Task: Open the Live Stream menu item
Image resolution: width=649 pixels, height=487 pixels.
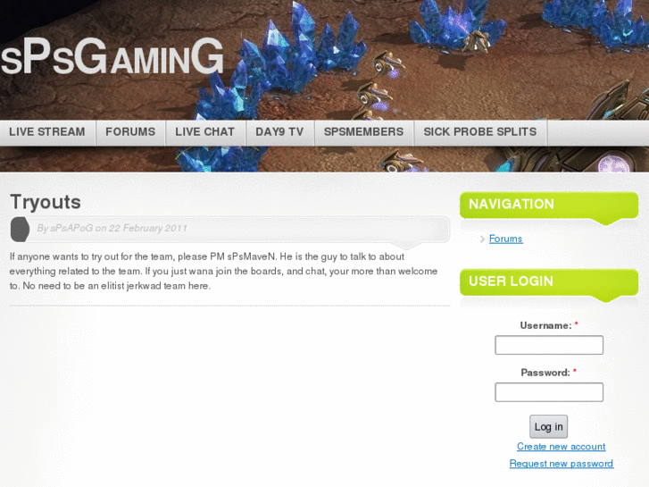Action: [47, 131]
